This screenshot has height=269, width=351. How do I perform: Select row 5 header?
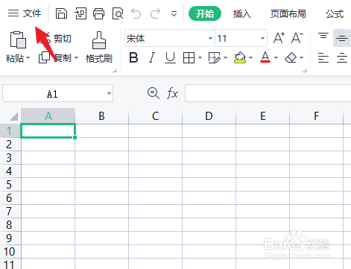point(10,185)
